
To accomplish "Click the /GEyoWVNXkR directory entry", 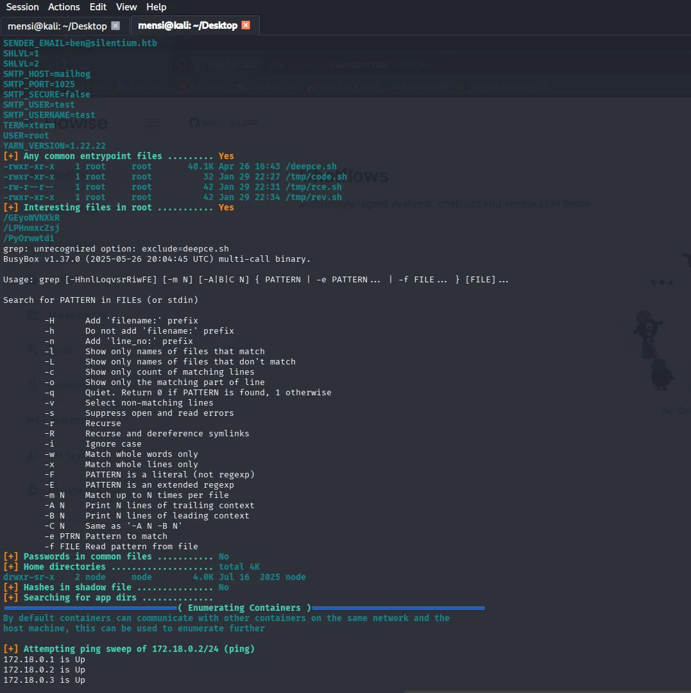I will pyautogui.click(x=31, y=218).
